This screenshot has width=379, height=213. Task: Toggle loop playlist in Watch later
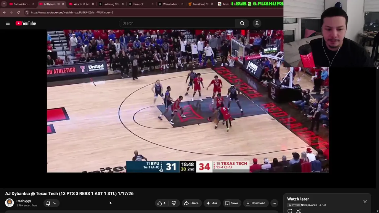tap(290, 211)
